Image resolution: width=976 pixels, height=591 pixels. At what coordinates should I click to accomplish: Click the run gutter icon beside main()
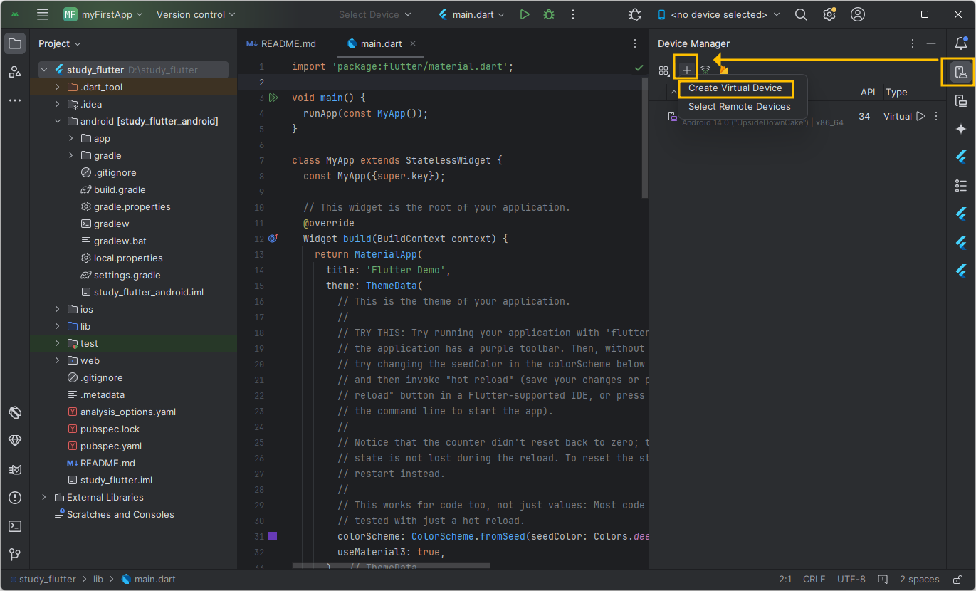274,98
